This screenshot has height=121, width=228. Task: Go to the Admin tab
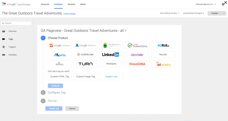coord(83,4)
